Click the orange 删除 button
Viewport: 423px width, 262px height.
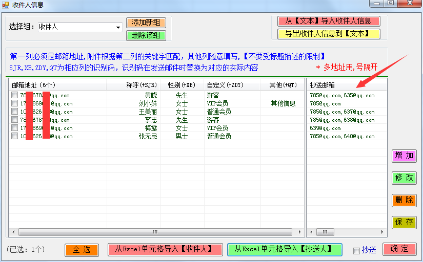pos(404,200)
